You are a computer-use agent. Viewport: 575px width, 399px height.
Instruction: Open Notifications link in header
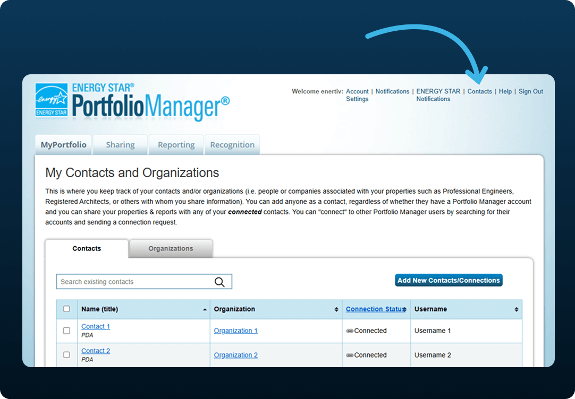(x=392, y=91)
